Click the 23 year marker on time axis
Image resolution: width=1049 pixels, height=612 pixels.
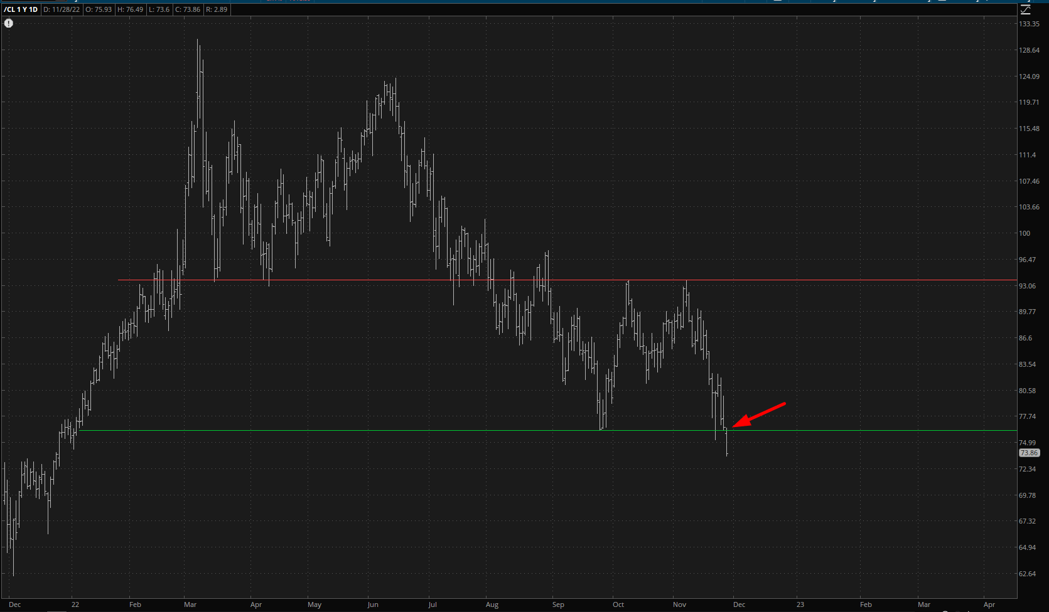click(x=800, y=604)
